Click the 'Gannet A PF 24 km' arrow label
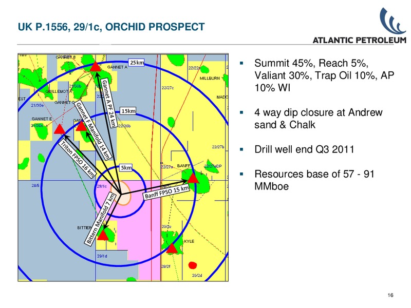The width and height of the screenshot is (411, 308). (108, 103)
